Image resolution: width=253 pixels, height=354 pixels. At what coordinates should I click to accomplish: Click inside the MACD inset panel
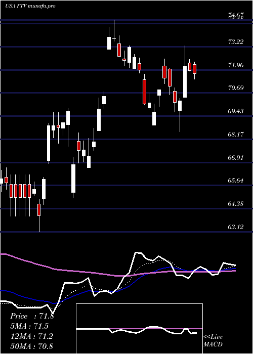point(139,329)
